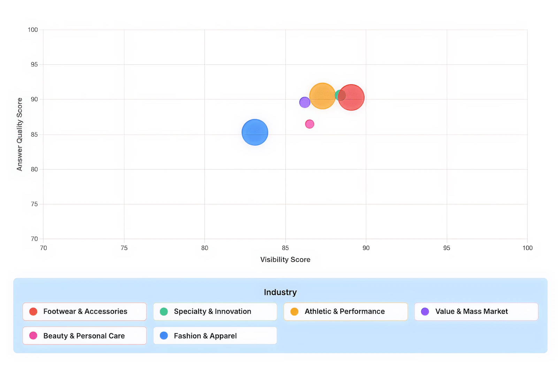Screen dimensions: 559x374
Task: Click the pink legend dot for Beauty
Action: [33, 336]
